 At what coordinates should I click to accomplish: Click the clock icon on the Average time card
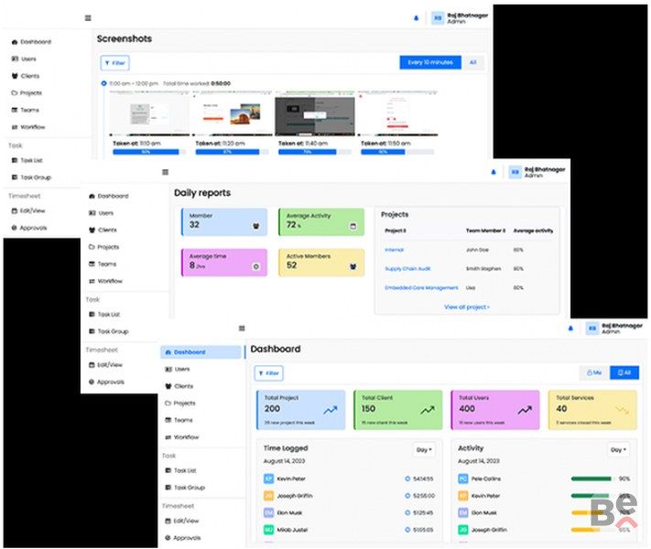[x=255, y=267]
